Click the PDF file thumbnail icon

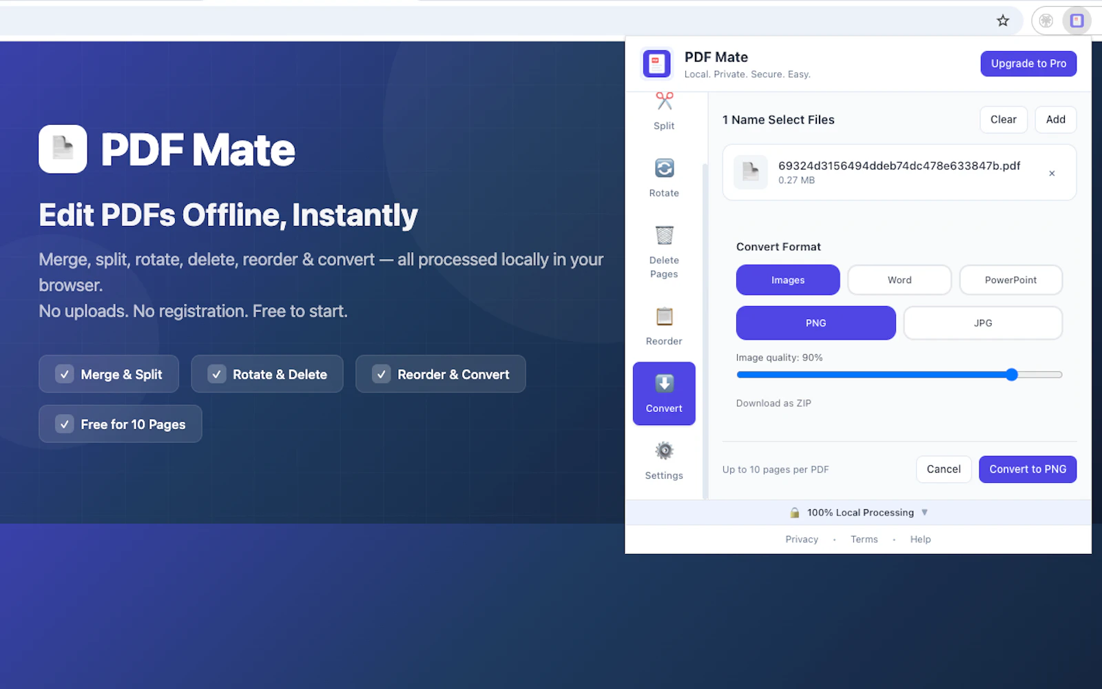(750, 172)
